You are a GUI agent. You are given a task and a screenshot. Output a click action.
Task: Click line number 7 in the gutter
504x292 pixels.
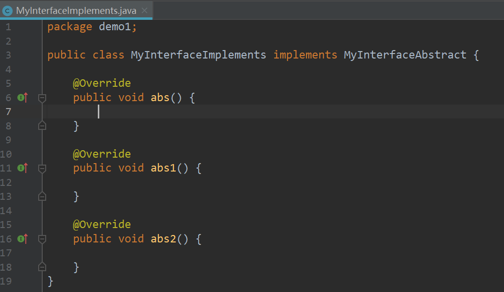coord(8,112)
